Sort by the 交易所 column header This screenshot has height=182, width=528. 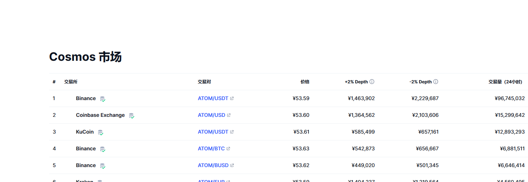coord(71,82)
